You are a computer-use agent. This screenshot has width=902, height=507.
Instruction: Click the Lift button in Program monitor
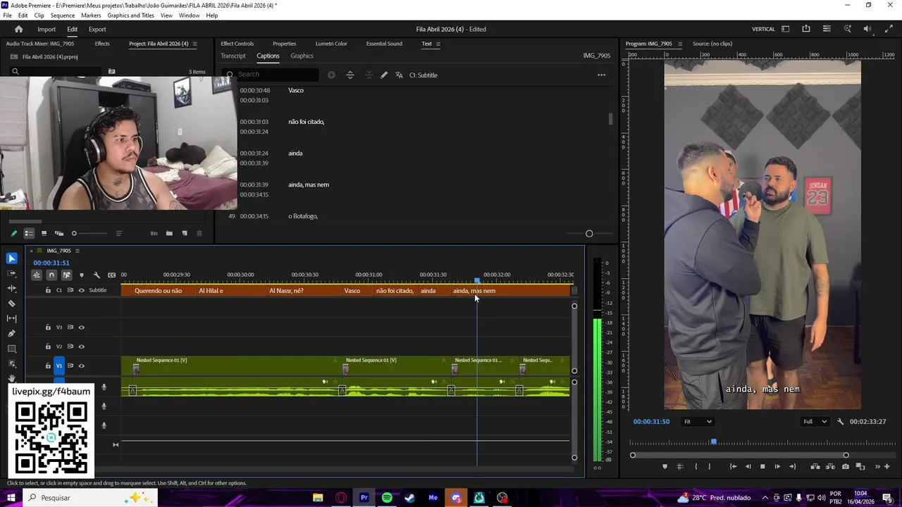(x=815, y=466)
